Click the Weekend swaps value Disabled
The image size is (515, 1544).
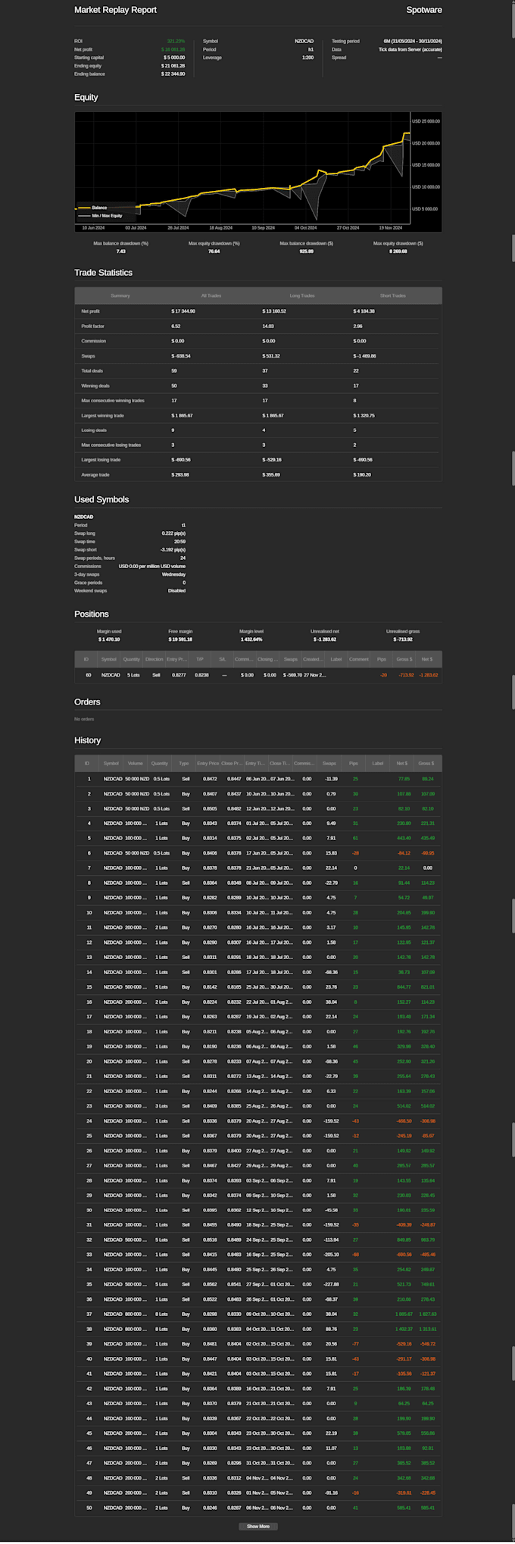[176, 591]
